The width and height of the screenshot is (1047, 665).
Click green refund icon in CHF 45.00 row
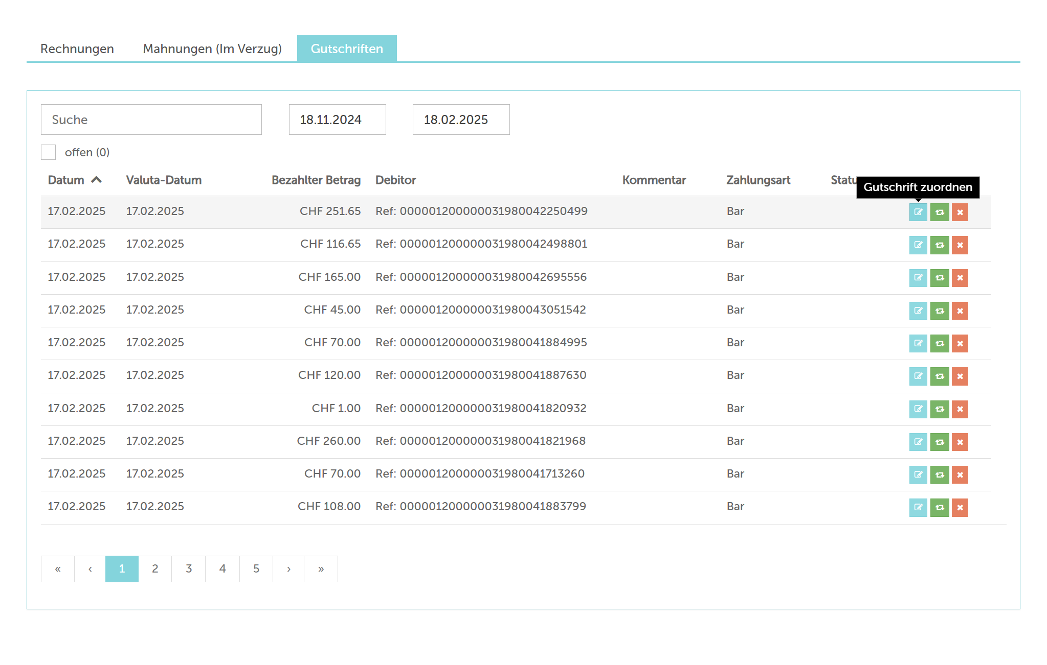click(x=940, y=311)
